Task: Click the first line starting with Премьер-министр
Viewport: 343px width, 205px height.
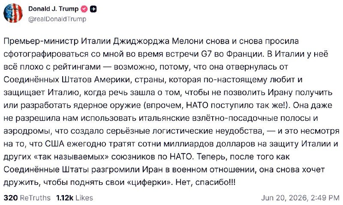Action: 151,41
